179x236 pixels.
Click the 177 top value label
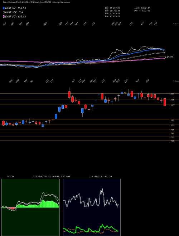point(142,24)
